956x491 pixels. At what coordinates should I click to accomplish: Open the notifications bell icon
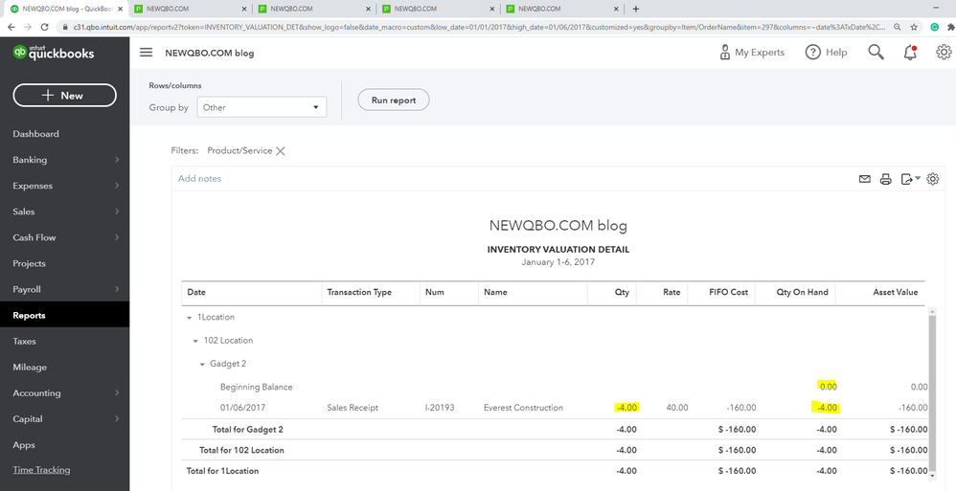click(910, 53)
